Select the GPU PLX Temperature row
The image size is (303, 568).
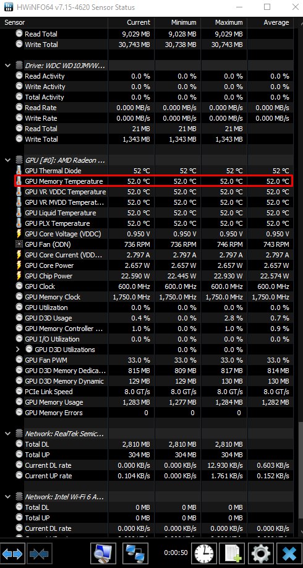click(x=153, y=223)
